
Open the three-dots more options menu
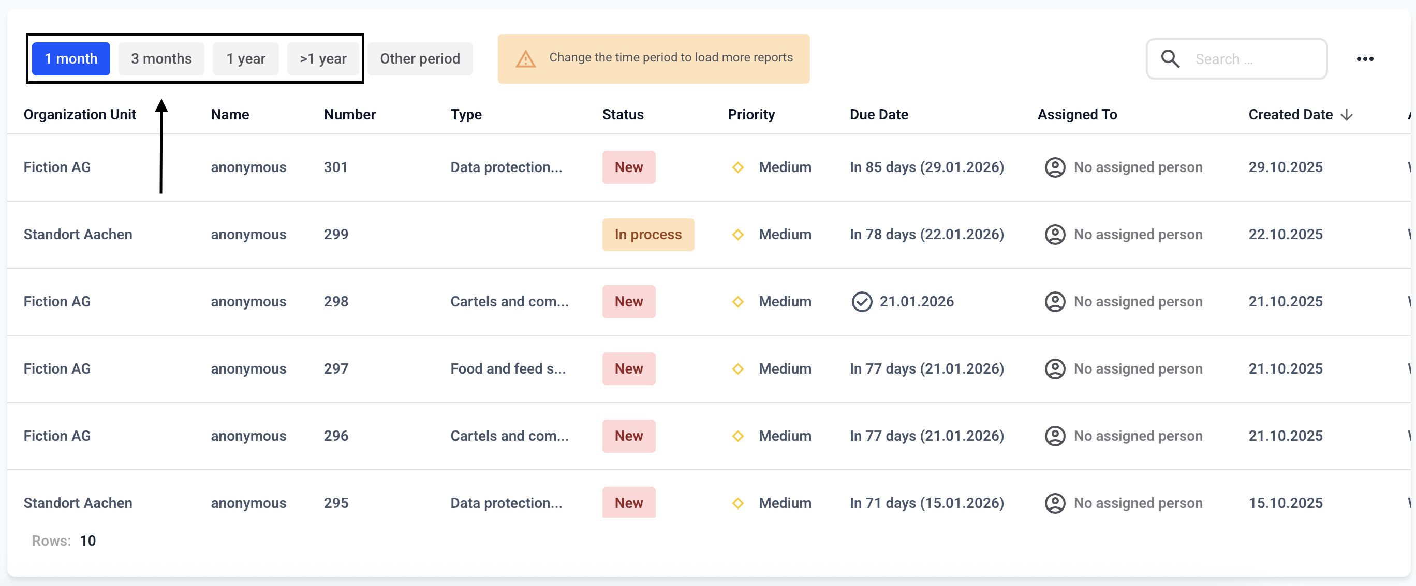click(1364, 59)
